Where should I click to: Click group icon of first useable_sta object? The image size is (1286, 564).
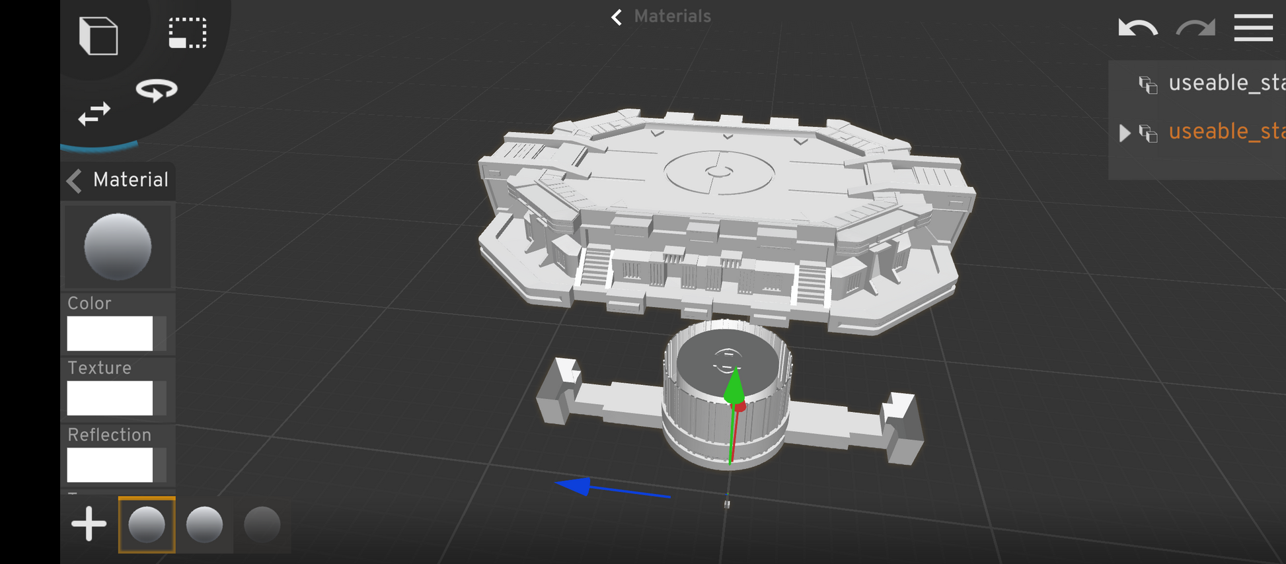coord(1148,85)
